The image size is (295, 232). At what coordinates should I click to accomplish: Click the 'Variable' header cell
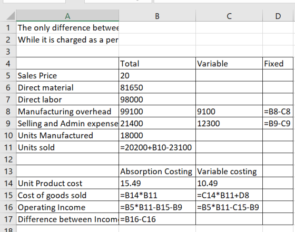pos(229,64)
